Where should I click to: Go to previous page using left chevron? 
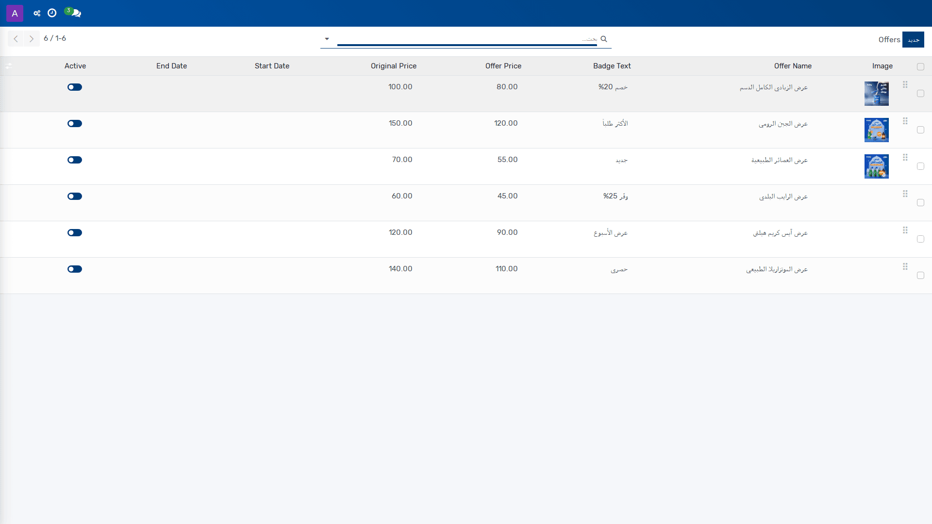(x=16, y=39)
